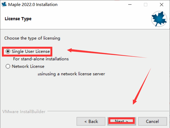Click the 'For stand-alone installations' description

41,59
